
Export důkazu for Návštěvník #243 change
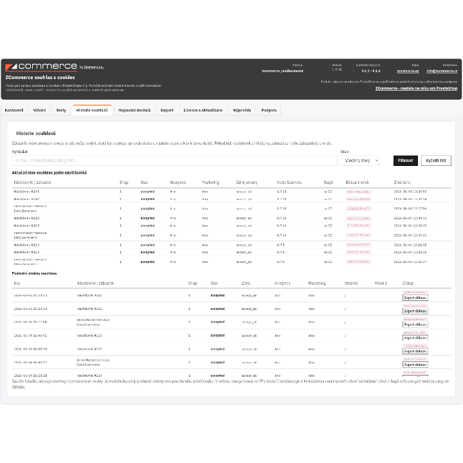tap(415, 298)
